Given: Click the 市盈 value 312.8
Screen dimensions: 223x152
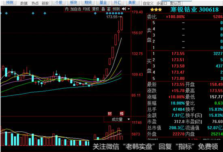Looking at the screenshot, I should point(179,122).
